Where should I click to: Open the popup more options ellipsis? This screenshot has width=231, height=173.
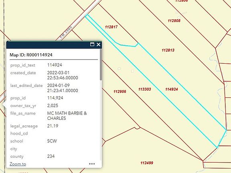[92, 164]
